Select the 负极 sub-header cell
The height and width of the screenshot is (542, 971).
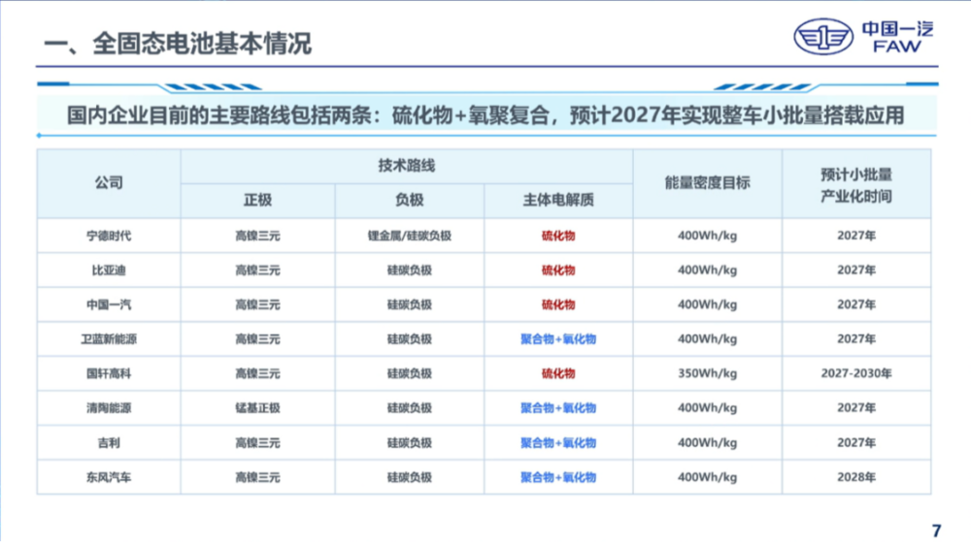click(x=410, y=201)
